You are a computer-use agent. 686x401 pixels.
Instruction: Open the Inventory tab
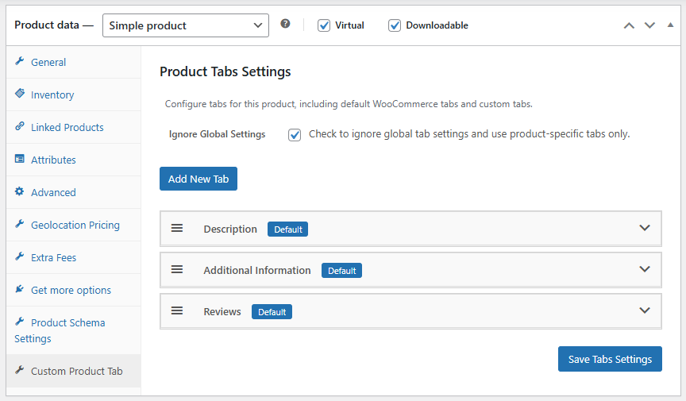coord(74,94)
